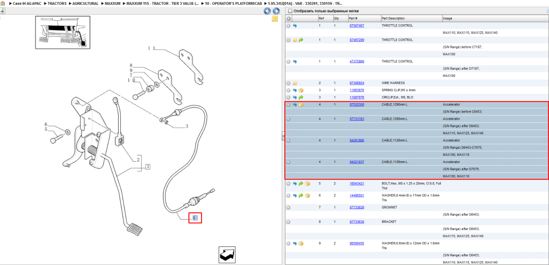Click blue arrow icon for part 47375869
This screenshot has height=265, width=549.
[294, 61]
